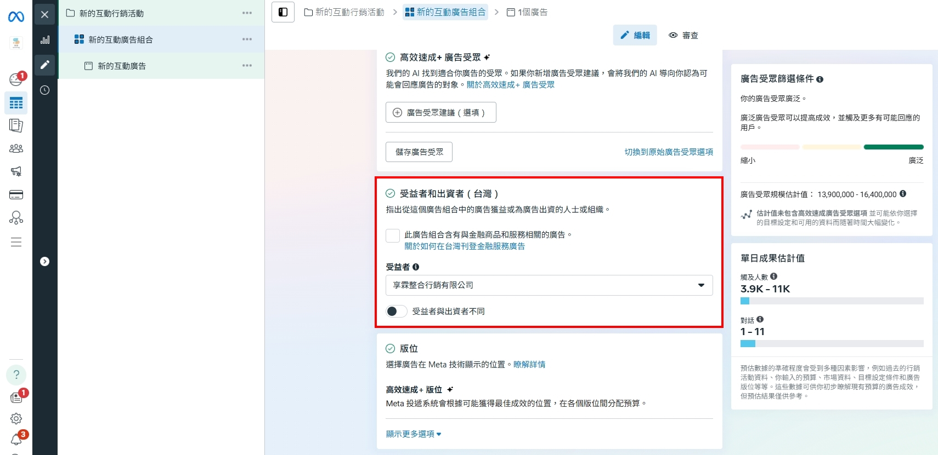Open the audiences people icon
Image resolution: width=938 pixels, height=455 pixels.
[x=16, y=148]
